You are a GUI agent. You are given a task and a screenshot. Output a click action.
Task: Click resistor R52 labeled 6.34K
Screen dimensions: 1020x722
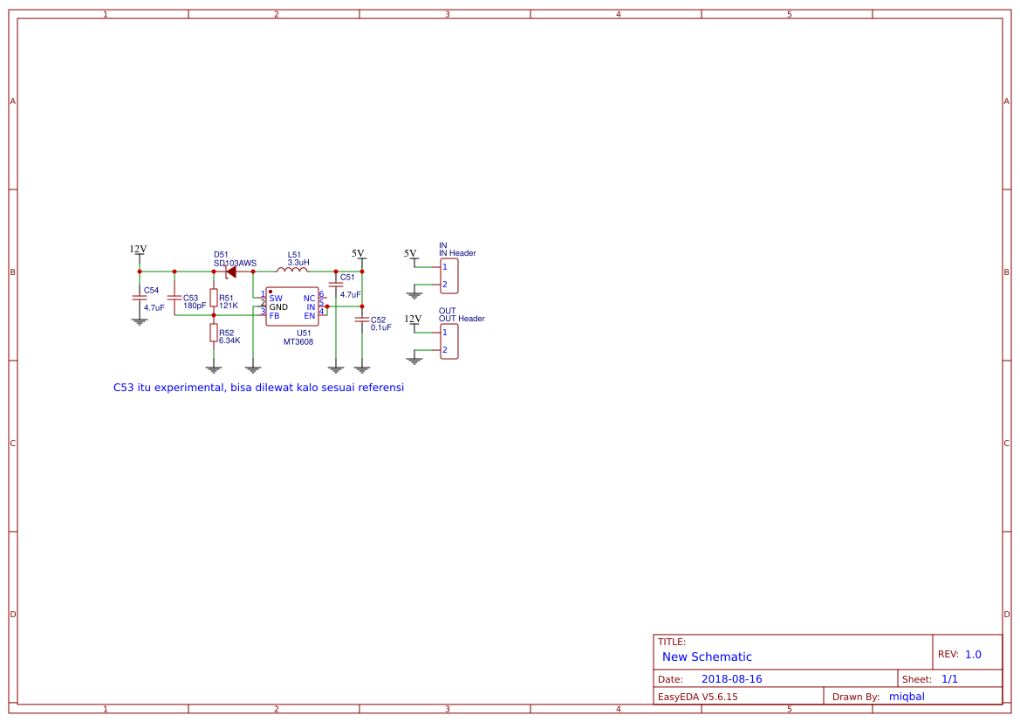click(x=214, y=333)
